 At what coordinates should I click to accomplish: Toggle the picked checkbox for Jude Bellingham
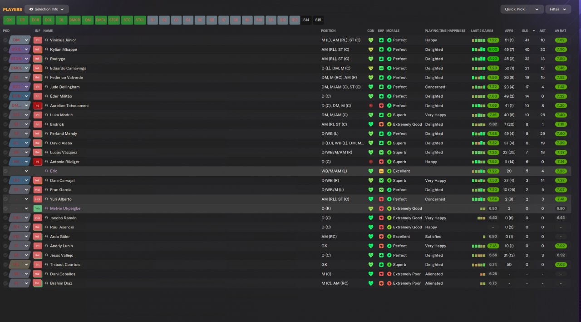pyautogui.click(x=5, y=87)
